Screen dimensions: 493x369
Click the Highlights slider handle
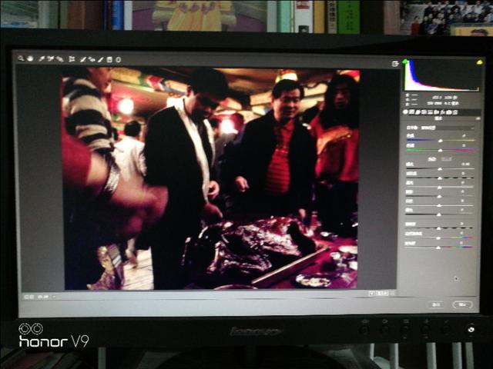[x=440, y=188]
